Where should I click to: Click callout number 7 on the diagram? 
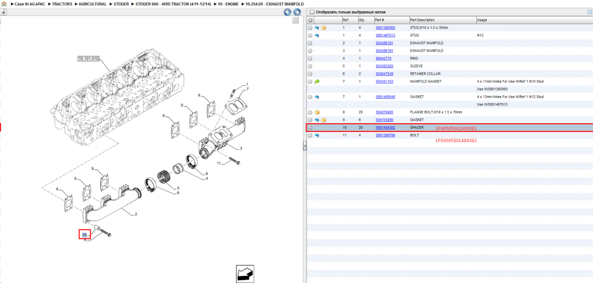pos(247,89)
